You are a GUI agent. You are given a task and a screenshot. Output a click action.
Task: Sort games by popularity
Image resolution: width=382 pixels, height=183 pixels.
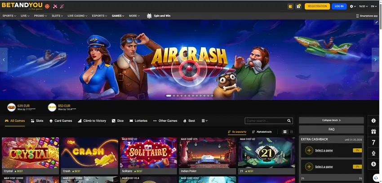coord(237,132)
